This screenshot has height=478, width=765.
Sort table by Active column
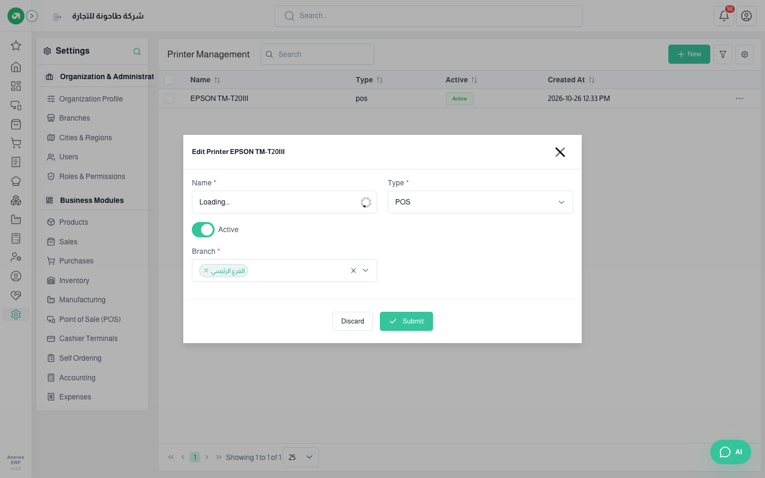(461, 80)
